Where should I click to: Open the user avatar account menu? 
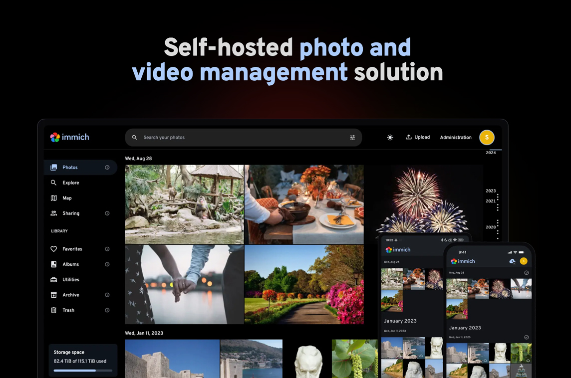tap(487, 138)
